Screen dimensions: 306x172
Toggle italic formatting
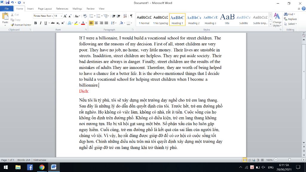coord(41,23)
